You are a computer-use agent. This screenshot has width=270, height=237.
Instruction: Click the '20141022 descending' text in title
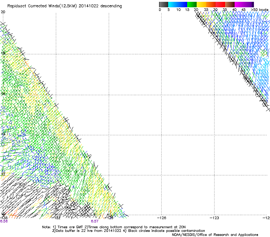pyautogui.click(x=100, y=6)
